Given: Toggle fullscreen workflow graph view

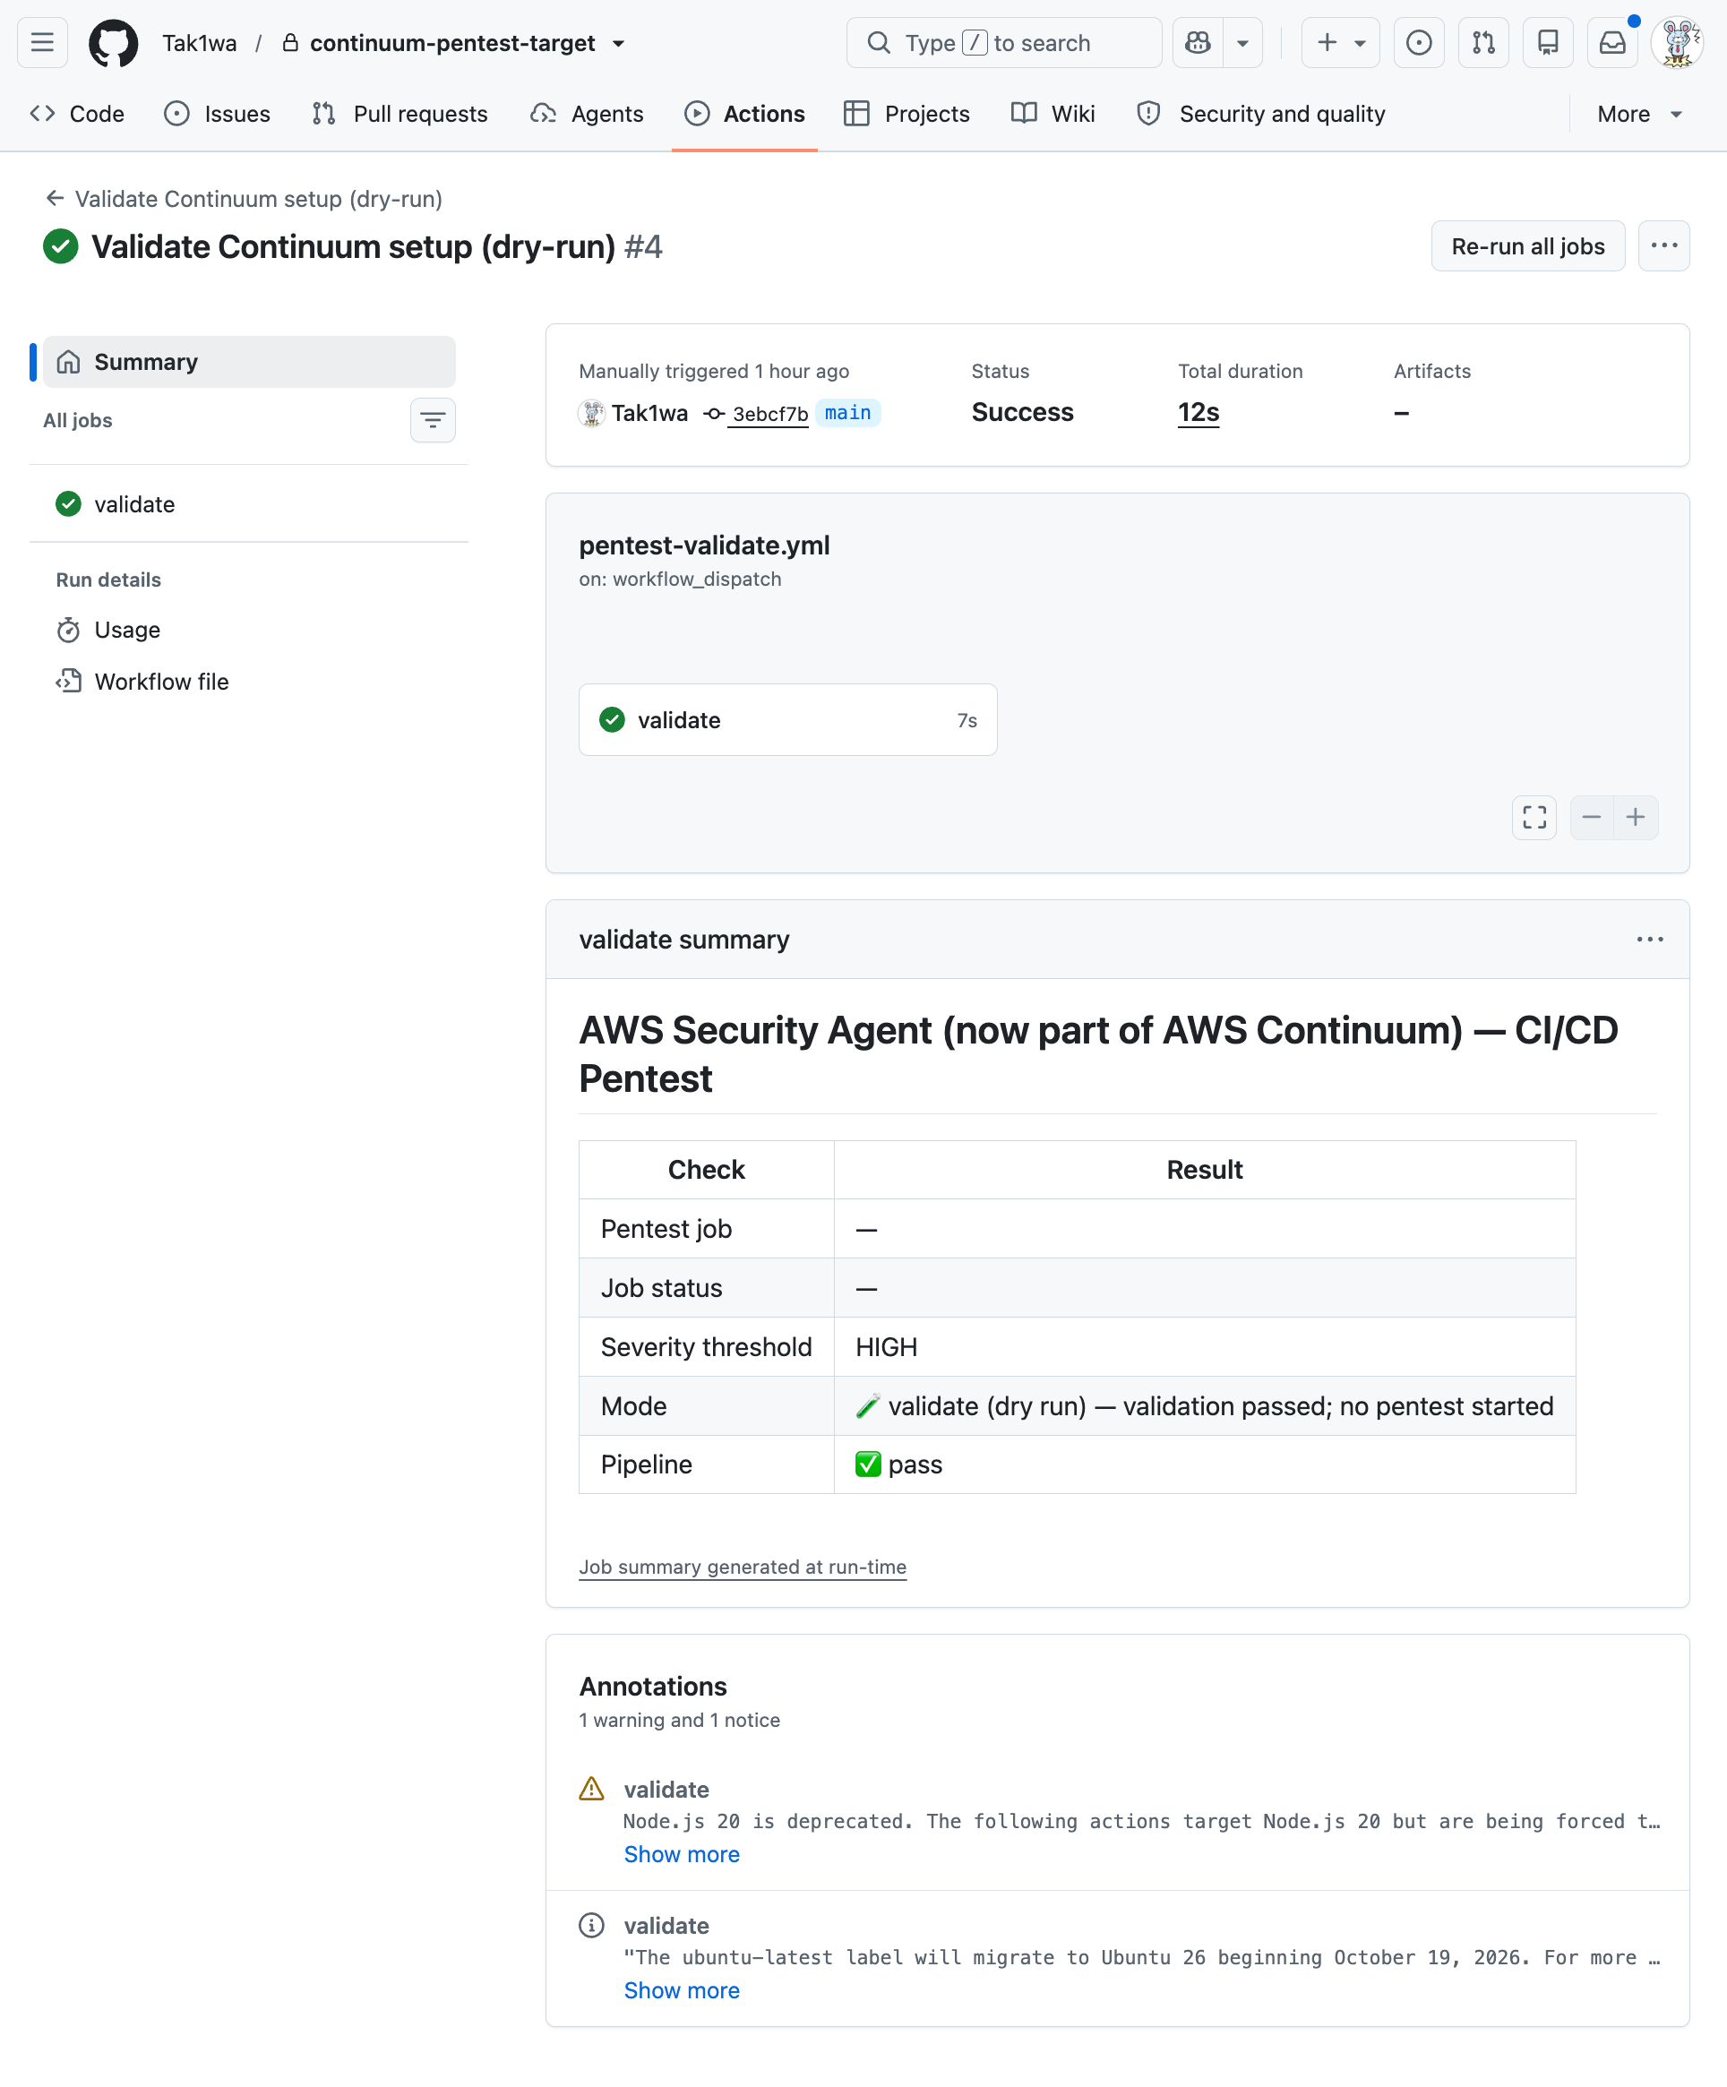Looking at the screenshot, I should pos(1534,817).
